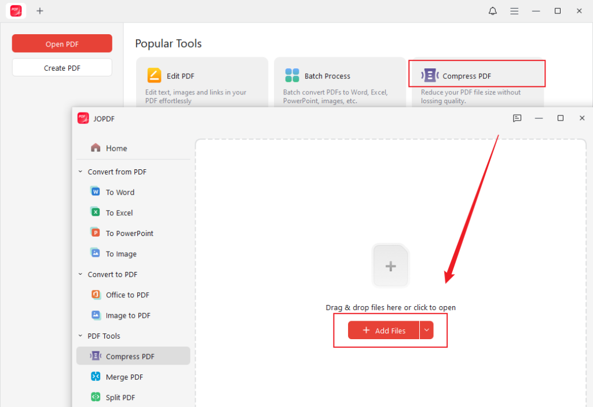This screenshot has height=407, width=593.
Task: Collapse the PDF Tools section
Action: (80, 336)
